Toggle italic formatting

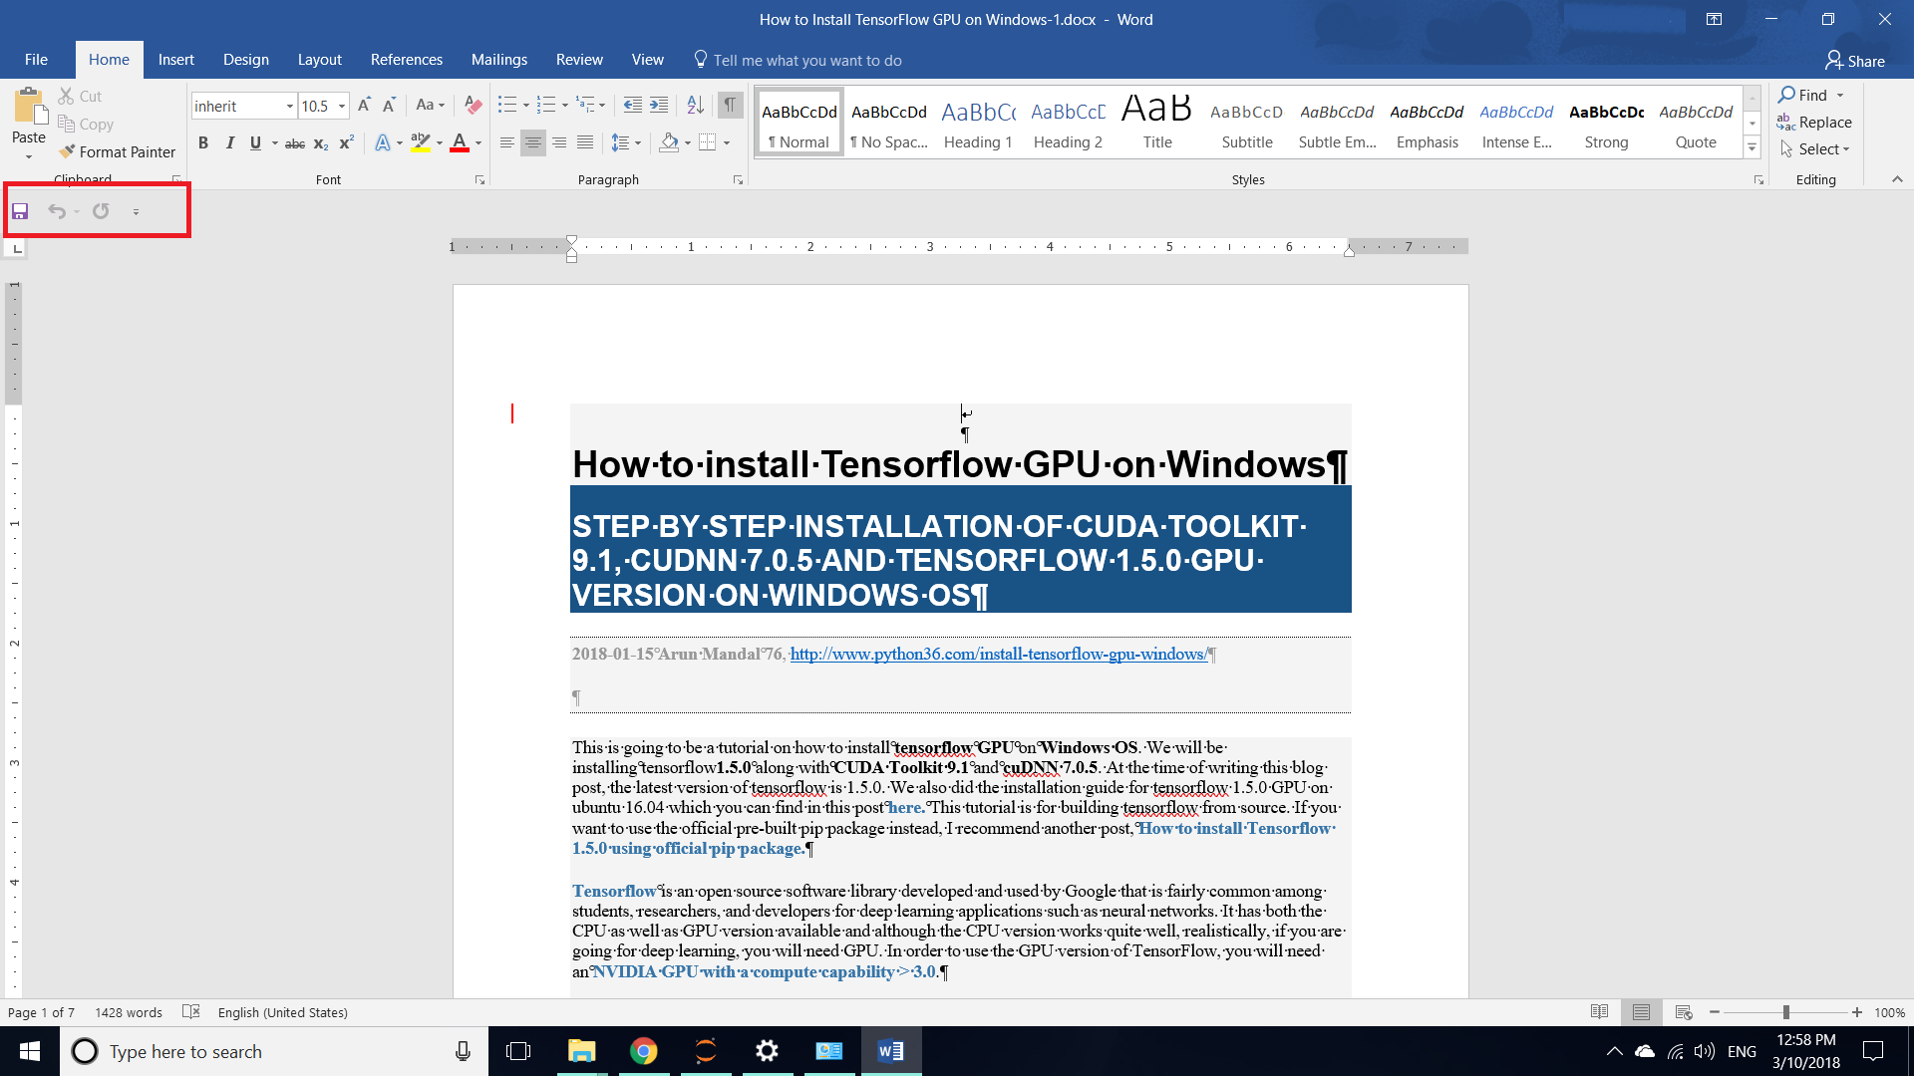pyautogui.click(x=229, y=143)
